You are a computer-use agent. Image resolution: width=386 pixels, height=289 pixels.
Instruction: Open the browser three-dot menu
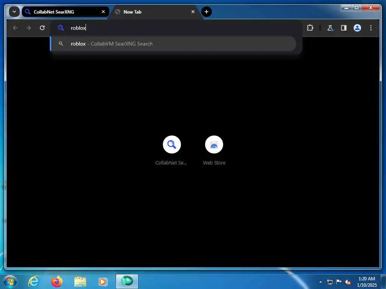pyautogui.click(x=371, y=28)
